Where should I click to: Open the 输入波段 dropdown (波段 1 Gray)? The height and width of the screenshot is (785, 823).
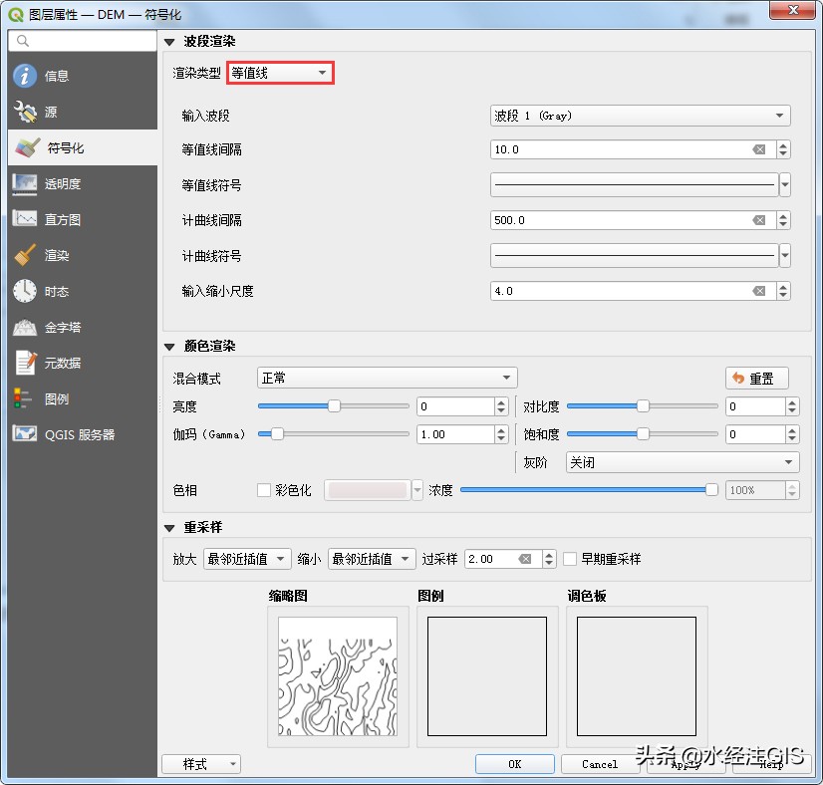click(640, 116)
